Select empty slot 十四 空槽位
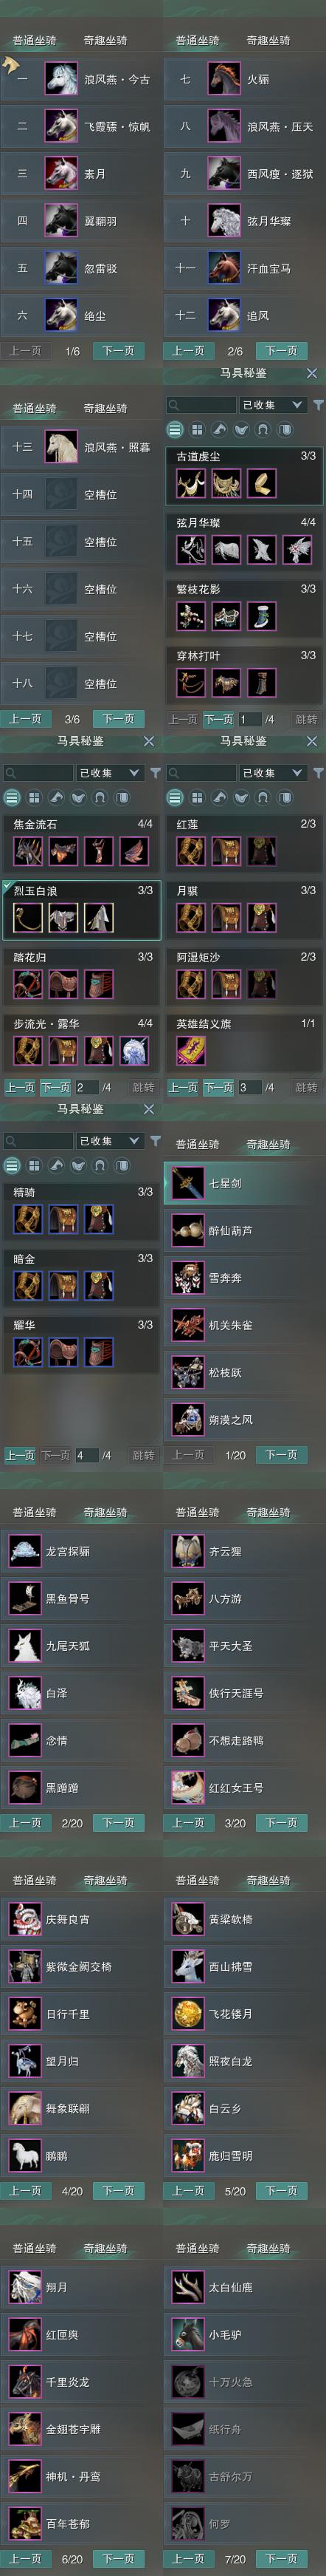Screen dimensions: 326x2576 [x=82, y=494]
